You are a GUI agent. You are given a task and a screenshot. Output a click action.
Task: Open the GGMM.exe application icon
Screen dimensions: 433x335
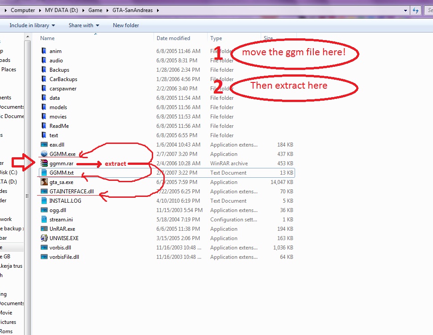click(x=45, y=154)
